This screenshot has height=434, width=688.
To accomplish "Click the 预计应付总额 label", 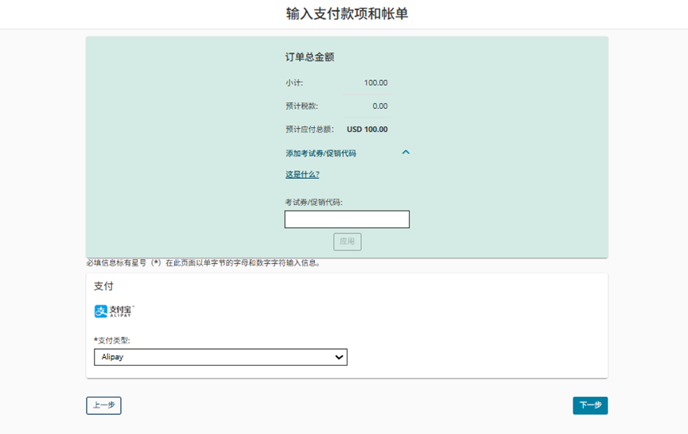I will [313, 129].
